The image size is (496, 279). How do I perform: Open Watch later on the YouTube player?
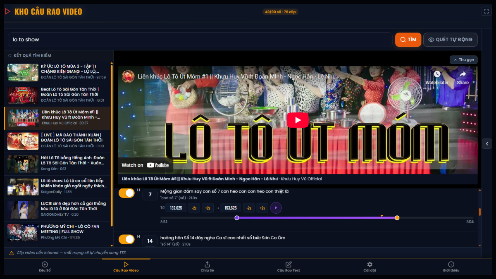click(x=436, y=77)
